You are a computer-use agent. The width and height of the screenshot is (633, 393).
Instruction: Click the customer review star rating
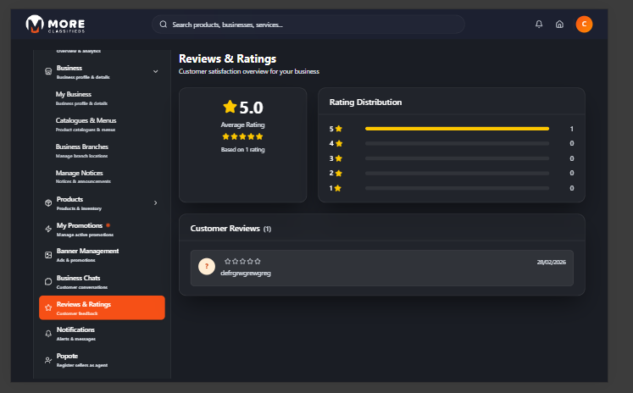point(242,261)
